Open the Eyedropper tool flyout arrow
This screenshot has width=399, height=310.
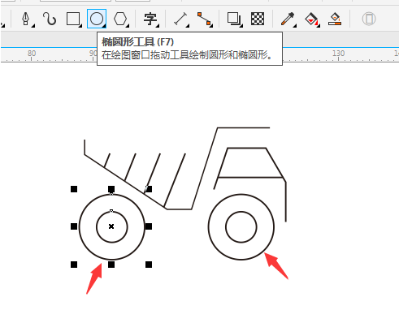(295, 26)
